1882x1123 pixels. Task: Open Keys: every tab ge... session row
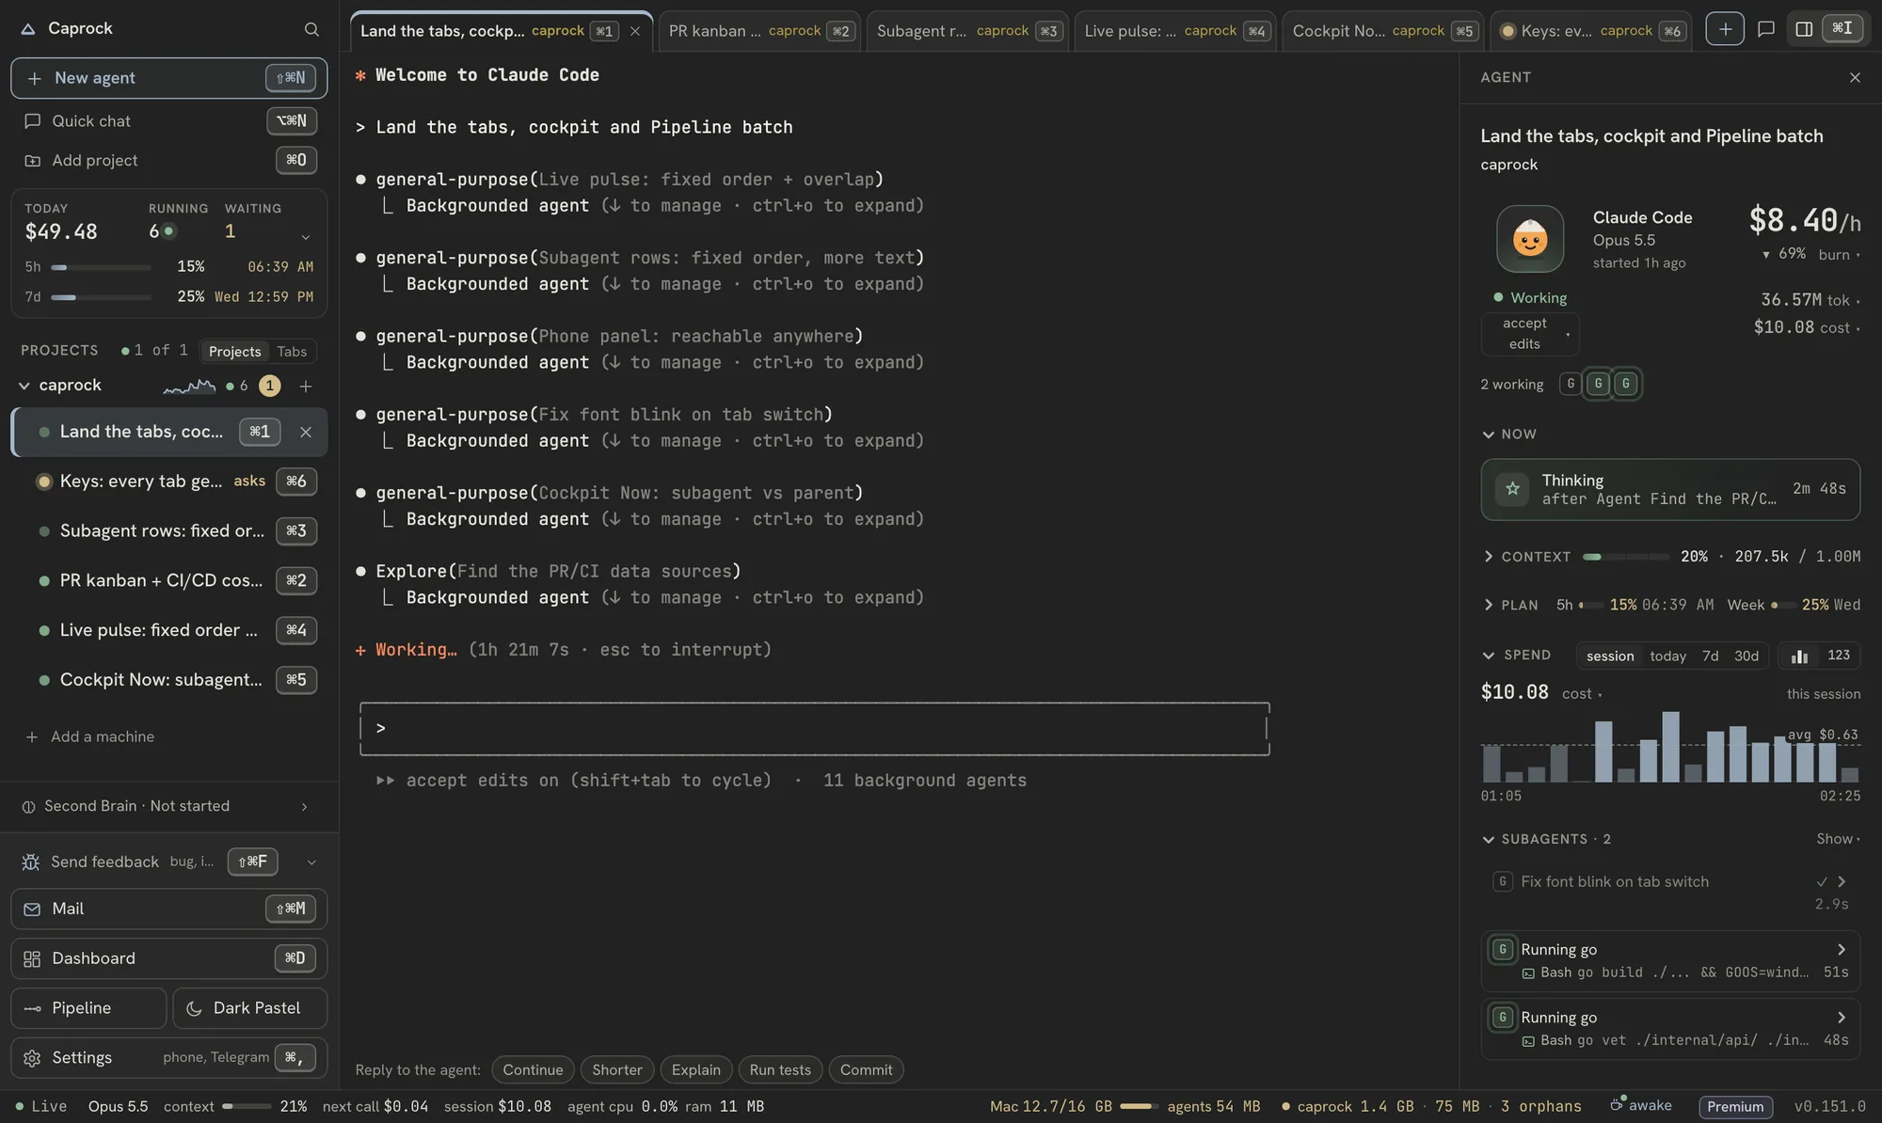(169, 482)
